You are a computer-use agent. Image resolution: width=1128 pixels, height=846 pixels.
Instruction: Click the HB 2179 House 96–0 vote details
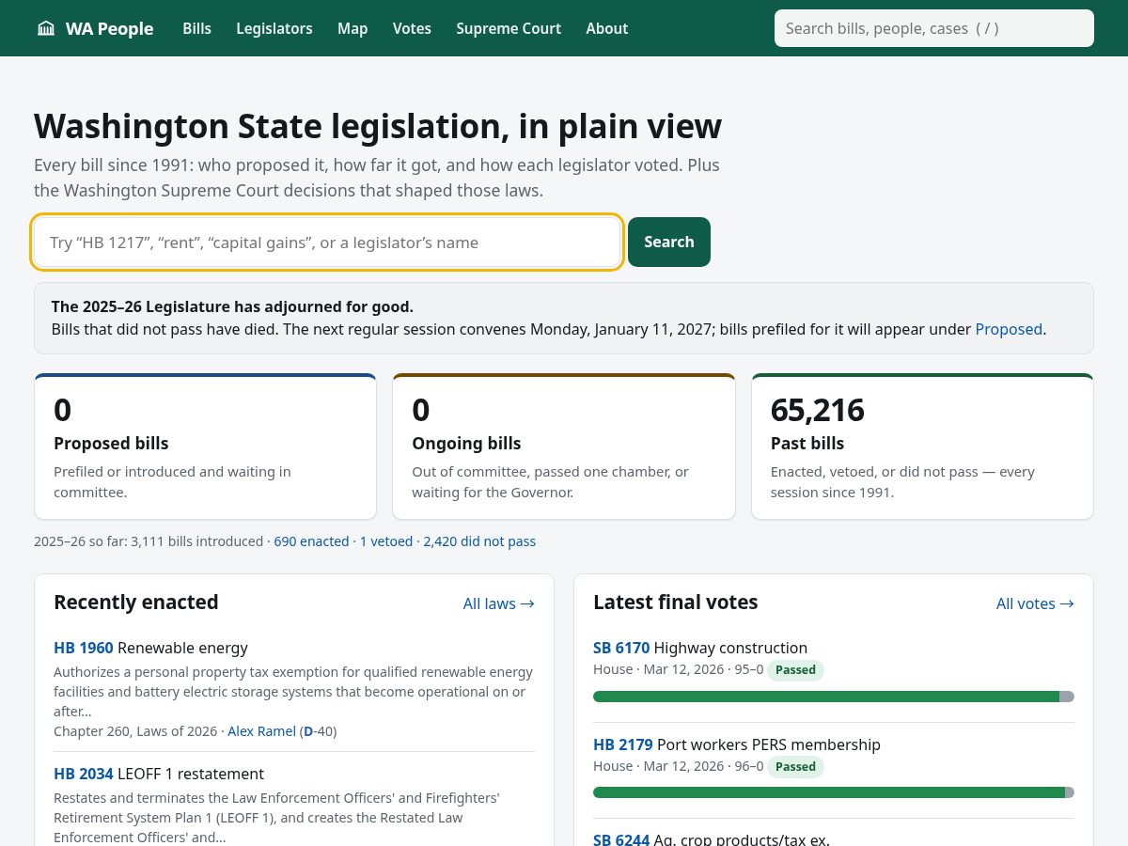click(x=678, y=767)
